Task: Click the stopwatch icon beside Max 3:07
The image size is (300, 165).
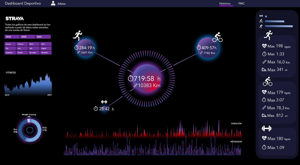Action: coord(264,100)
